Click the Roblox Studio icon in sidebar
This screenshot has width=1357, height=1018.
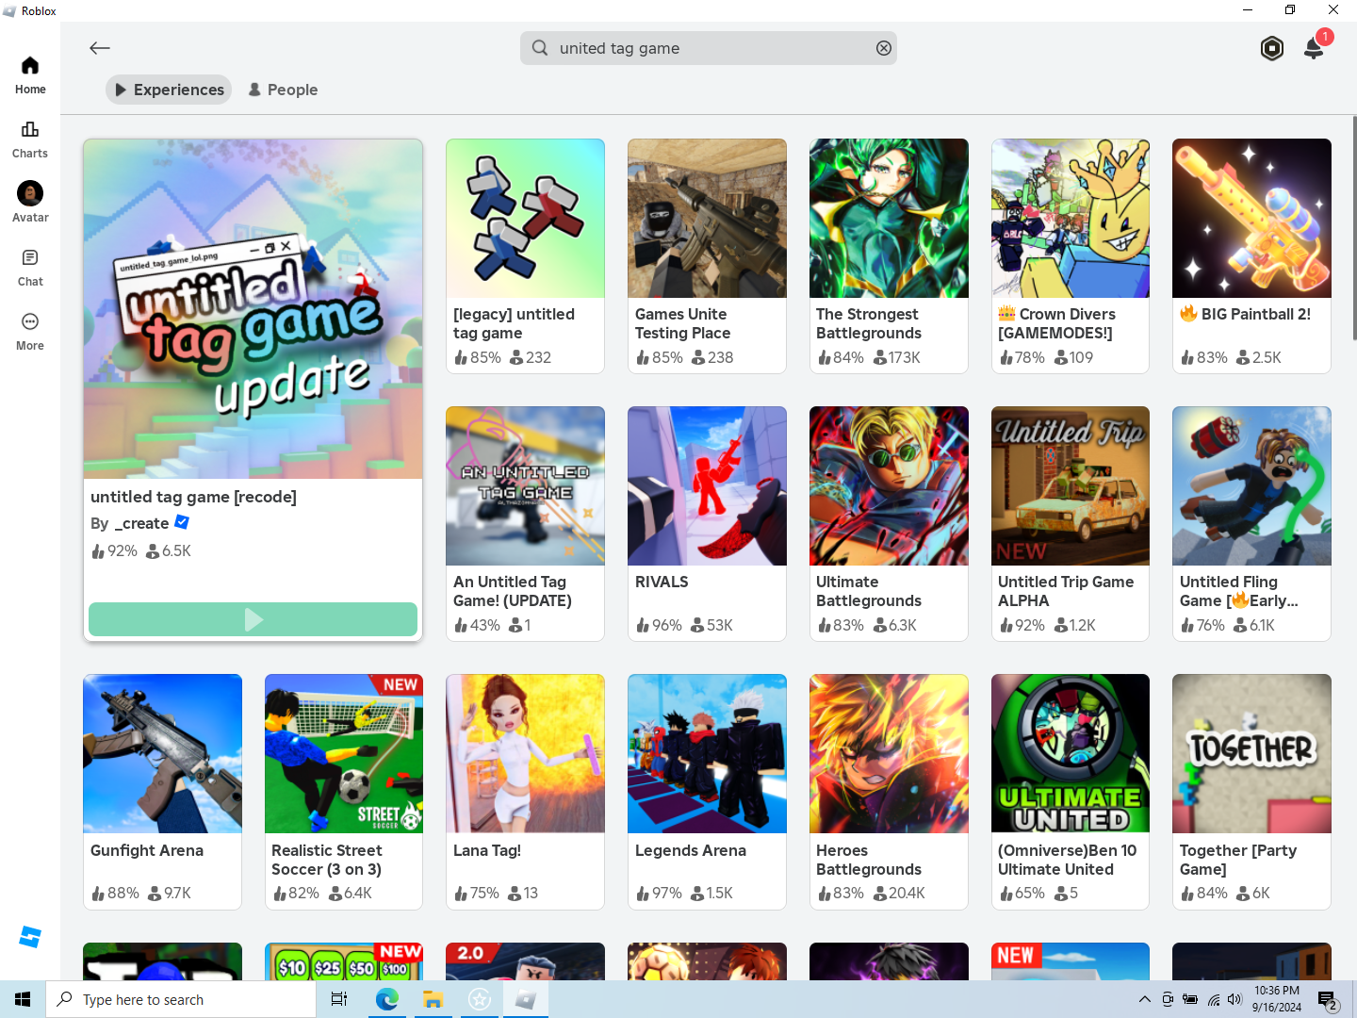(x=30, y=937)
